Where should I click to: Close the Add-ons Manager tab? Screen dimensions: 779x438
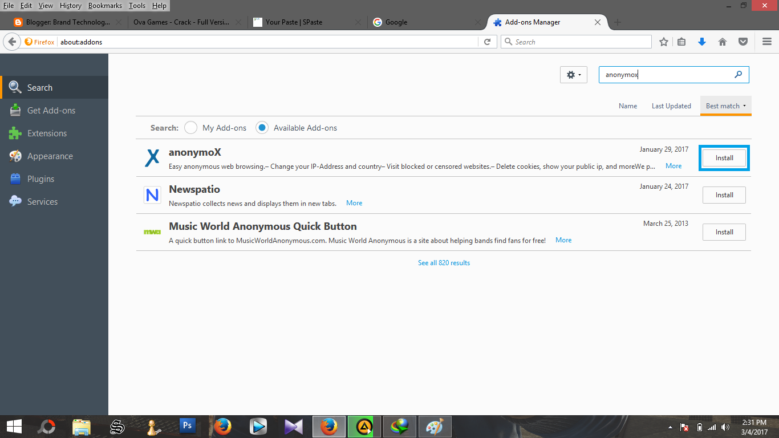(x=598, y=22)
